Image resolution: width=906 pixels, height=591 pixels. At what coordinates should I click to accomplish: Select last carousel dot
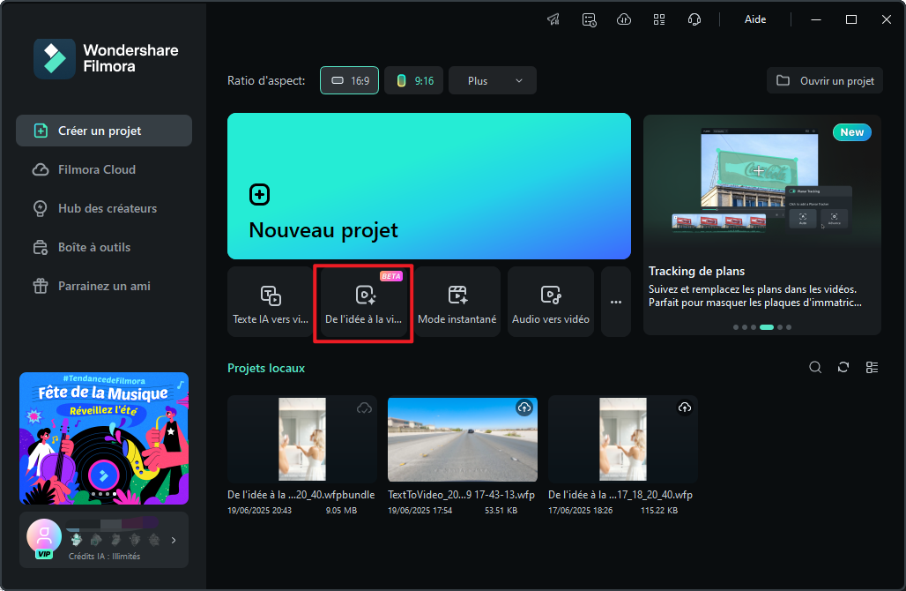click(789, 327)
